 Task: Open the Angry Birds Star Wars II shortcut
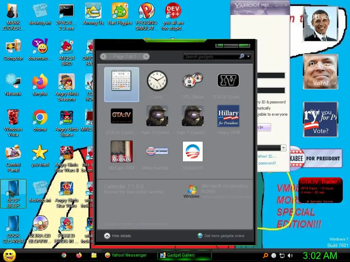pos(66,158)
